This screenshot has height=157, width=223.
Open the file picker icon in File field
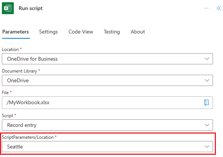(x=206, y=103)
